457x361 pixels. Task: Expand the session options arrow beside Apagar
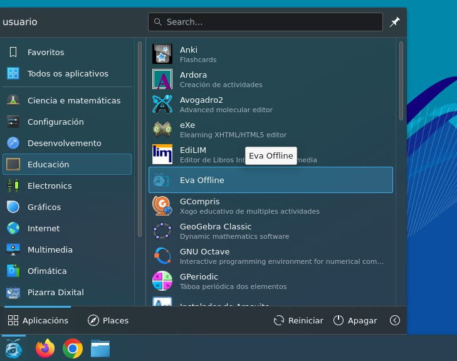pos(395,320)
